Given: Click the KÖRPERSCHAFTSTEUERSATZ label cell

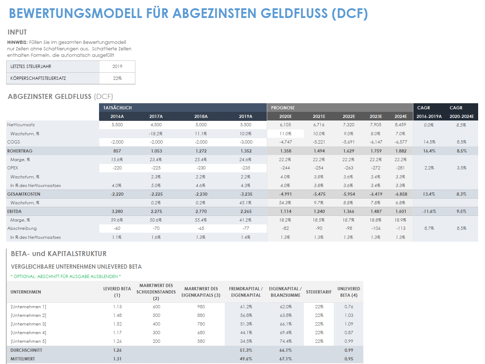Looking at the screenshot, I should click(53, 78).
